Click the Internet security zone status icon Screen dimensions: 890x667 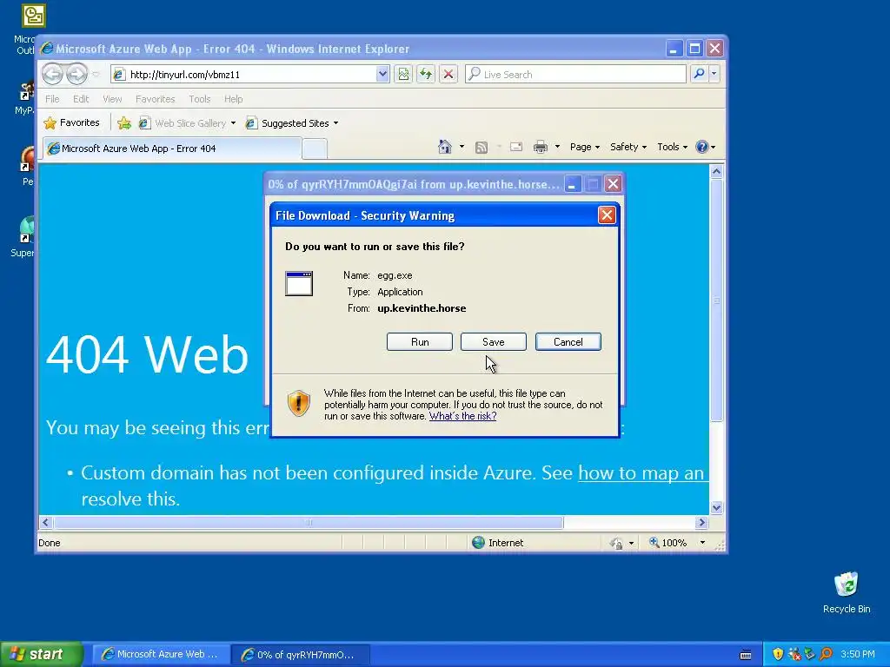(479, 543)
